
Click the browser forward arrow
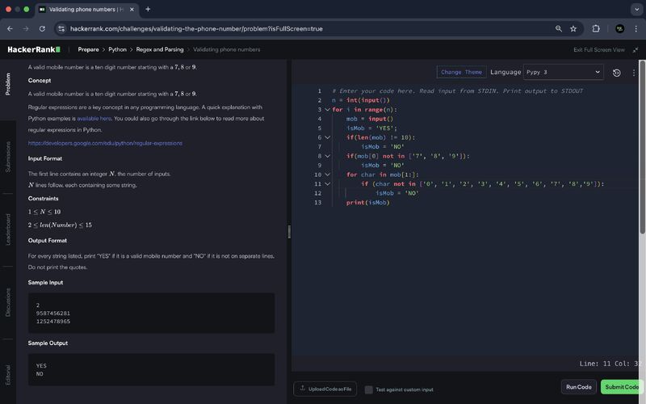point(26,28)
